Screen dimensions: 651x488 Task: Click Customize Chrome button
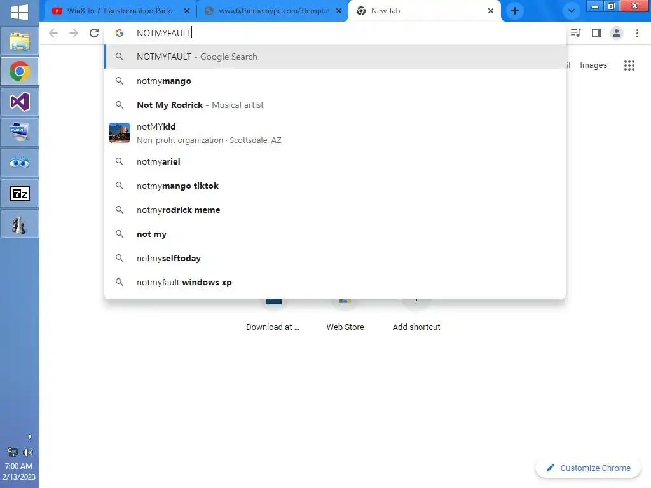point(588,468)
